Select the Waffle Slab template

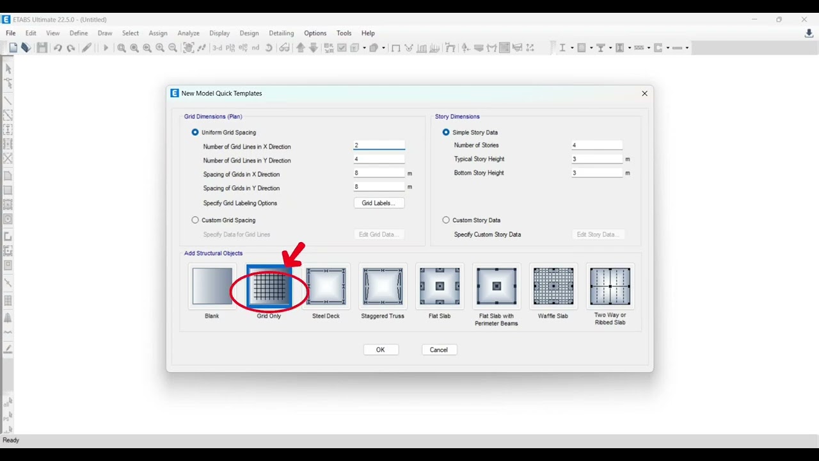click(553, 286)
